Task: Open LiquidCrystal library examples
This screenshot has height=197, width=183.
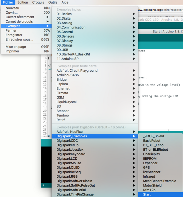Action: (95, 102)
